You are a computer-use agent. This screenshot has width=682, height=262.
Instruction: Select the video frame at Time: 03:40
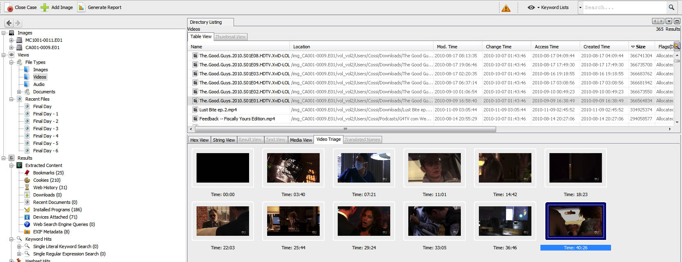(x=293, y=168)
